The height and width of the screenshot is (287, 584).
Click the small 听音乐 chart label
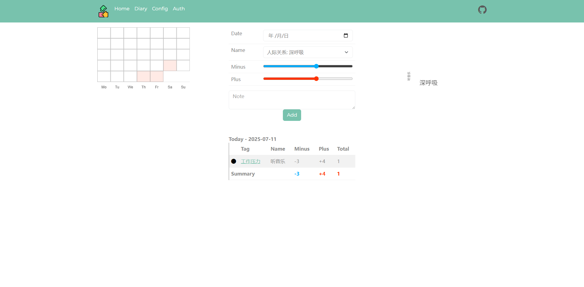click(409, 76)
